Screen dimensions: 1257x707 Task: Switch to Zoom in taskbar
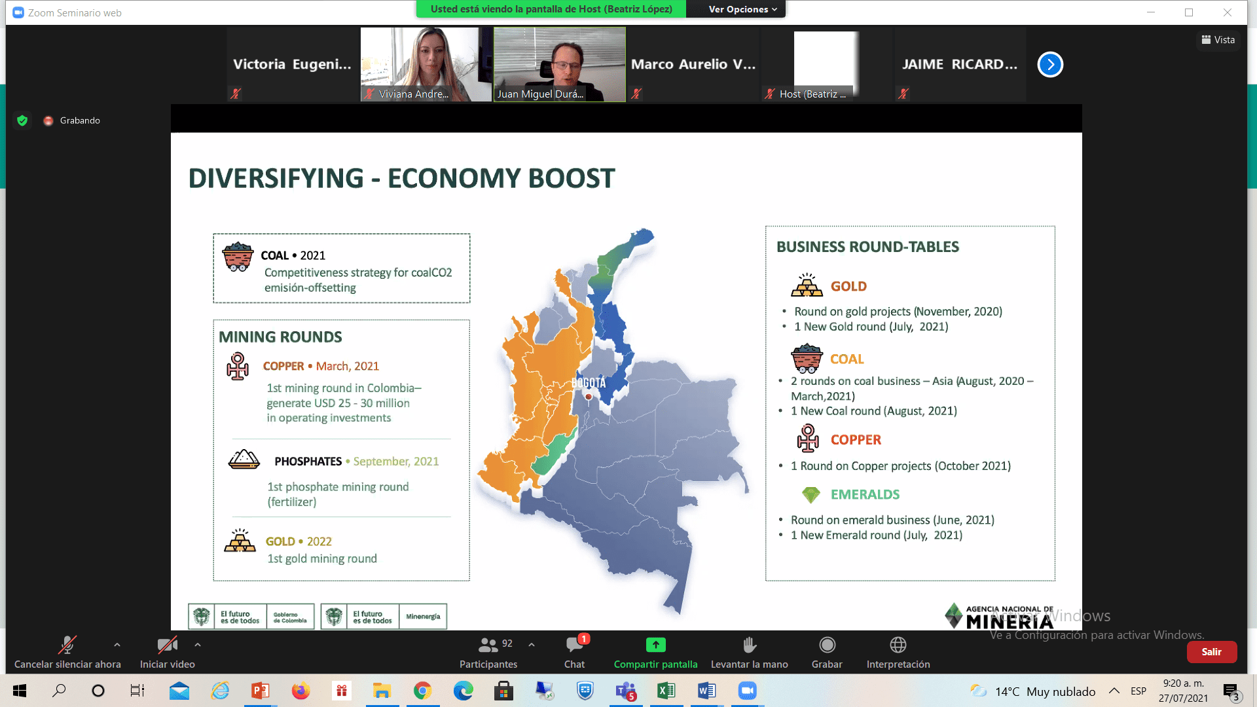748,691
